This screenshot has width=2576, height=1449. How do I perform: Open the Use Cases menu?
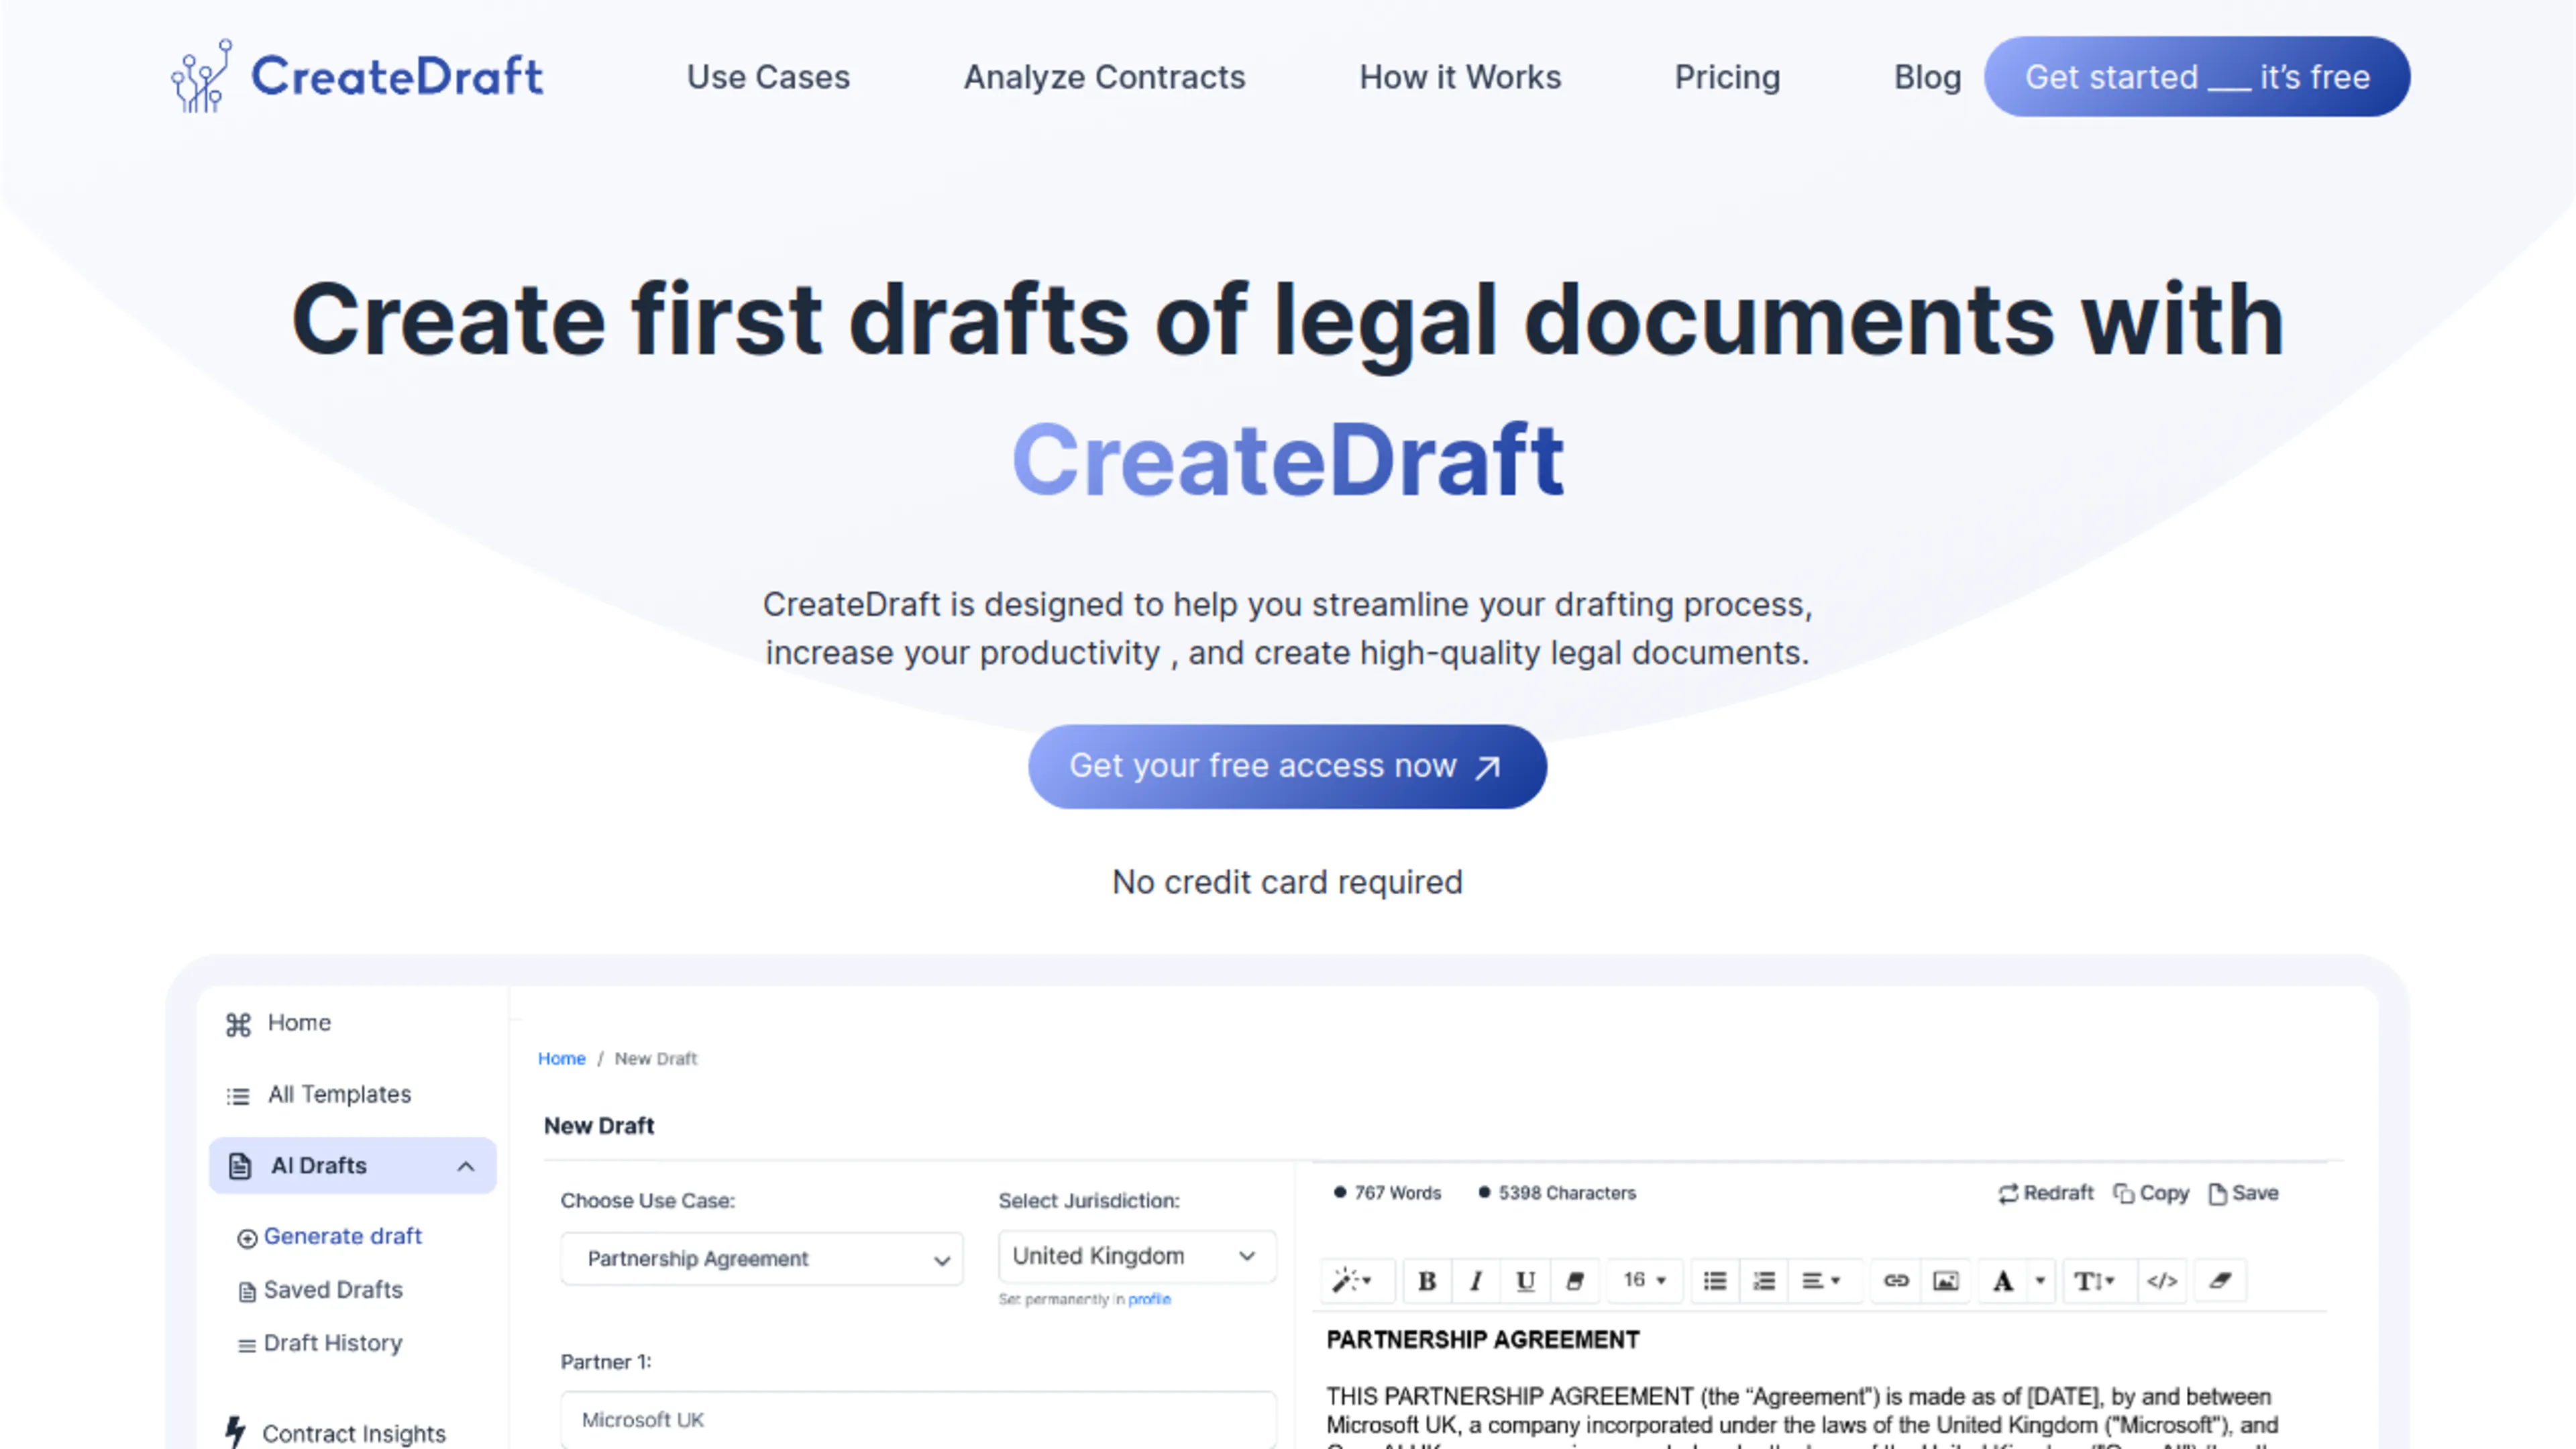[x=768, y=77]
